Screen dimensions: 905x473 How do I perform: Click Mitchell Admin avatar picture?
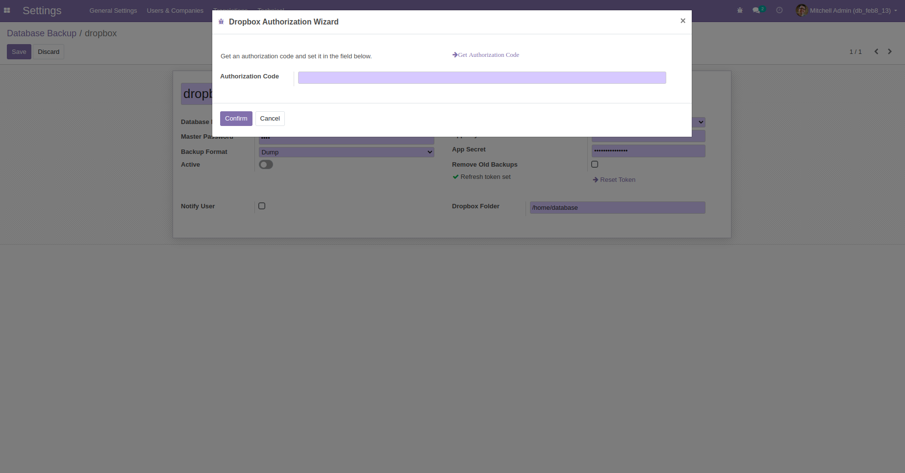802,10
